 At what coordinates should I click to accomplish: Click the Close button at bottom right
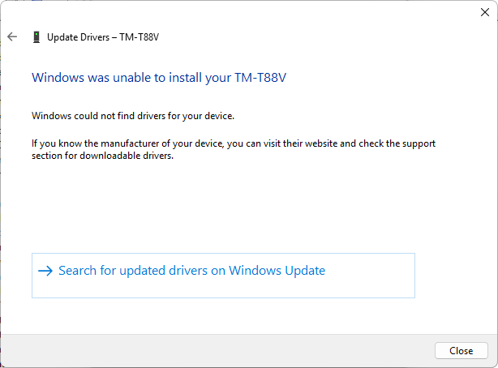462,350
